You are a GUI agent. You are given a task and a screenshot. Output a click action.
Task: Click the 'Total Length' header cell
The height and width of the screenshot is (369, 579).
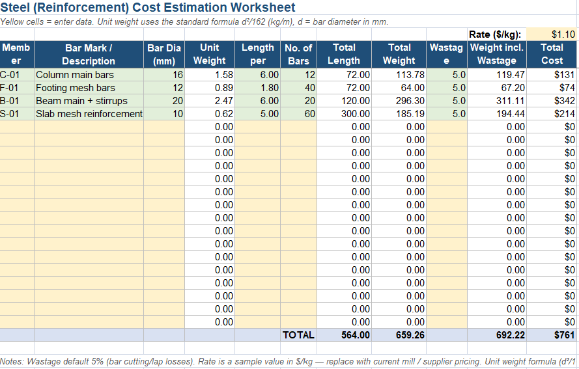click(x=344, y=54)
